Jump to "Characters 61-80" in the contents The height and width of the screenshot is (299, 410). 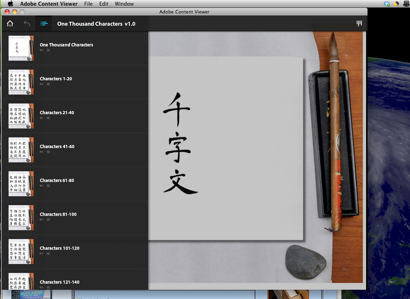click(57, 181)
